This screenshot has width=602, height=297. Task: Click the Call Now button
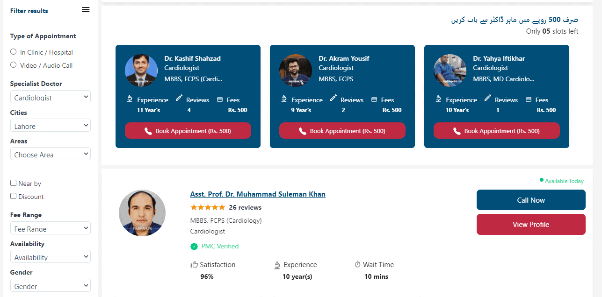531,200
